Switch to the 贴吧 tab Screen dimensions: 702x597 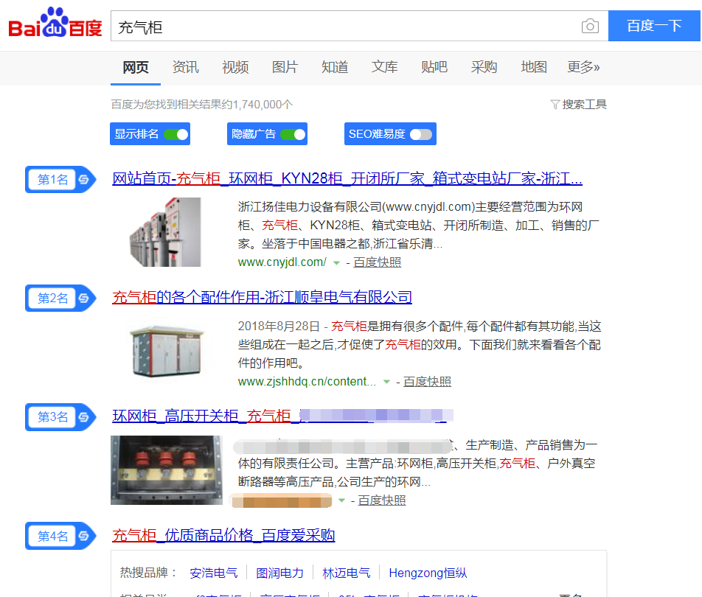(434, 67)
